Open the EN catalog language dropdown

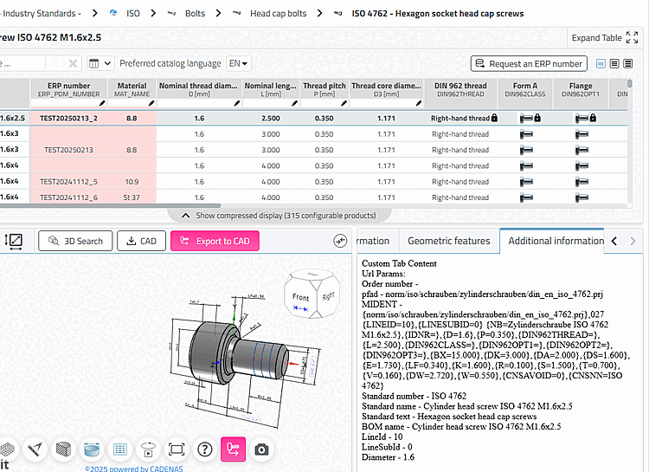click(239, 63)
